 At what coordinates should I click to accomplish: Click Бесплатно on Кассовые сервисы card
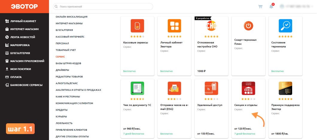point(129,71)
